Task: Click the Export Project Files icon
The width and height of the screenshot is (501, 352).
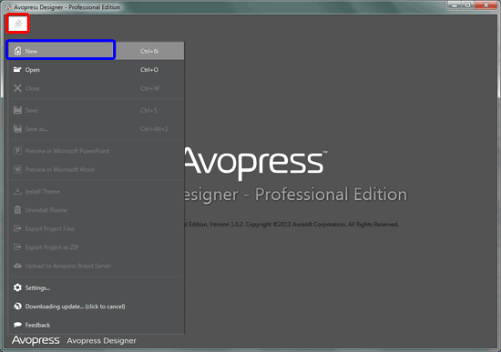Action: [17, 228]
